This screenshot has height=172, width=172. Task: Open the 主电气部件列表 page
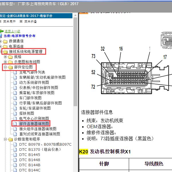click(x=32, y=72)
